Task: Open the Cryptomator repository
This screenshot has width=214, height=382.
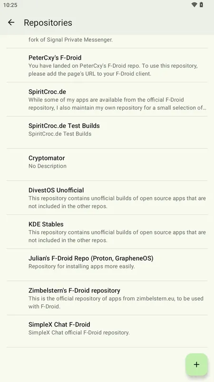Action: click(107, 164)
